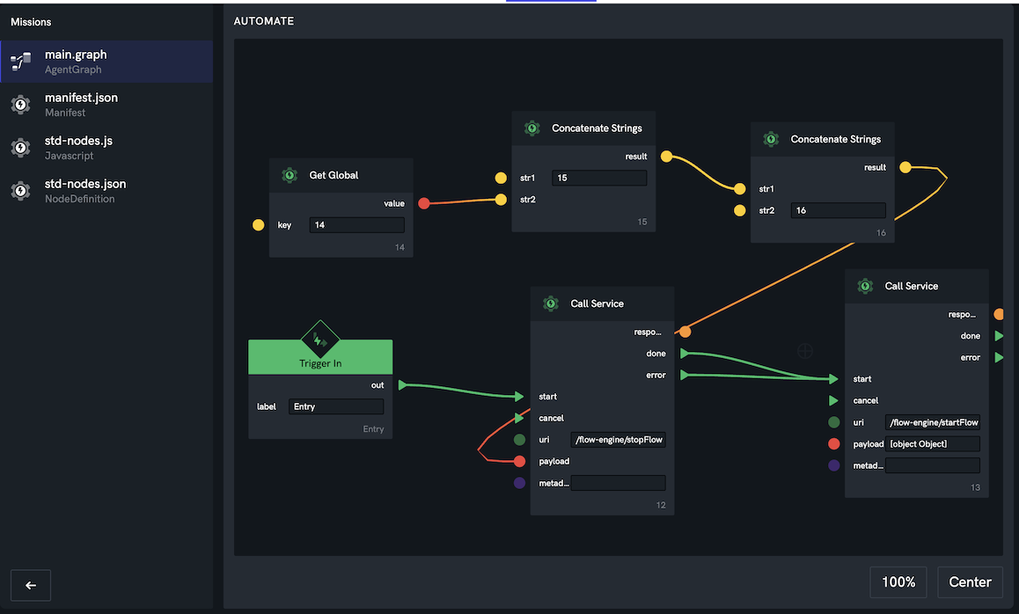Click the uri field with /flow-engine/startFlow
The width and height of the screenshot is (1019, 614).
pos(933,422)
